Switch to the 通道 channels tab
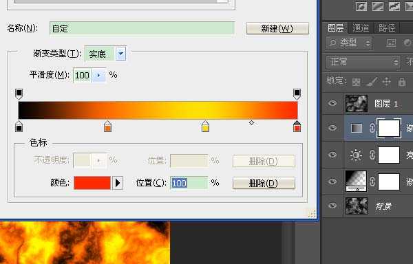 pos(361,28)
